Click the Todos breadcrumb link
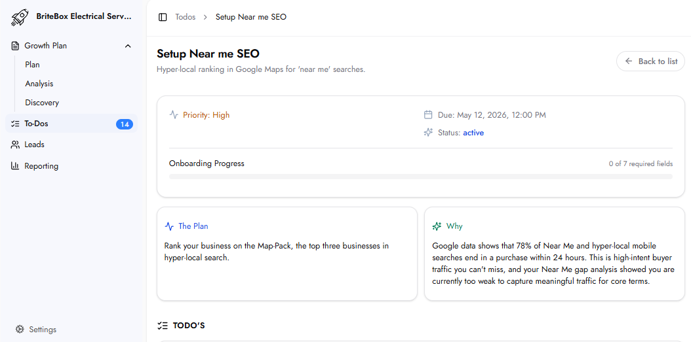This screenshot has height=342, width=691. point(186,17)
